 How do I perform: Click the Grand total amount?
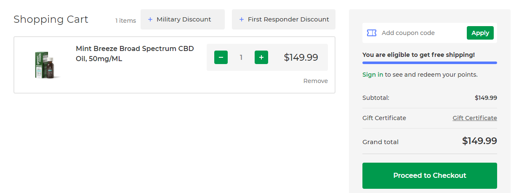[x=479, y=141]
